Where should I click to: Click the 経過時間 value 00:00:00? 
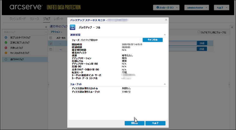pos(126,47)
